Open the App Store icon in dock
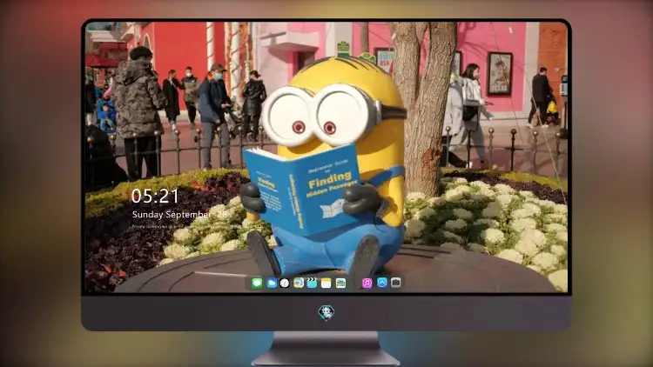This screenshot has height=367, width=653. click(x=382, y=283)
